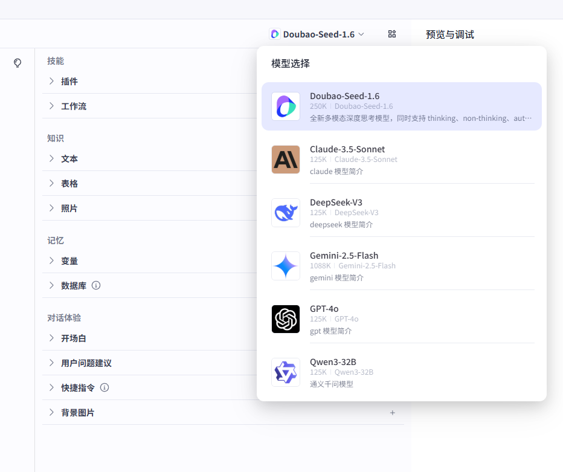This screenshot has width=563, height=472.
Task: Click the gemini 模型简介 description
Action: click(x=337, y=277)
